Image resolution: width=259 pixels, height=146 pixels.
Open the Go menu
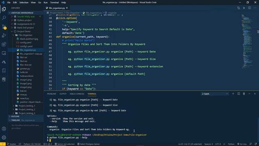[40, 2]
